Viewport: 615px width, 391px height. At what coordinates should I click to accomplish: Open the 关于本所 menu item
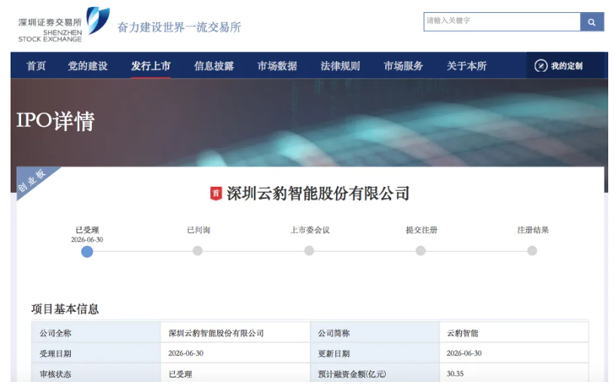pyautogui.click(x=467, y=66)
